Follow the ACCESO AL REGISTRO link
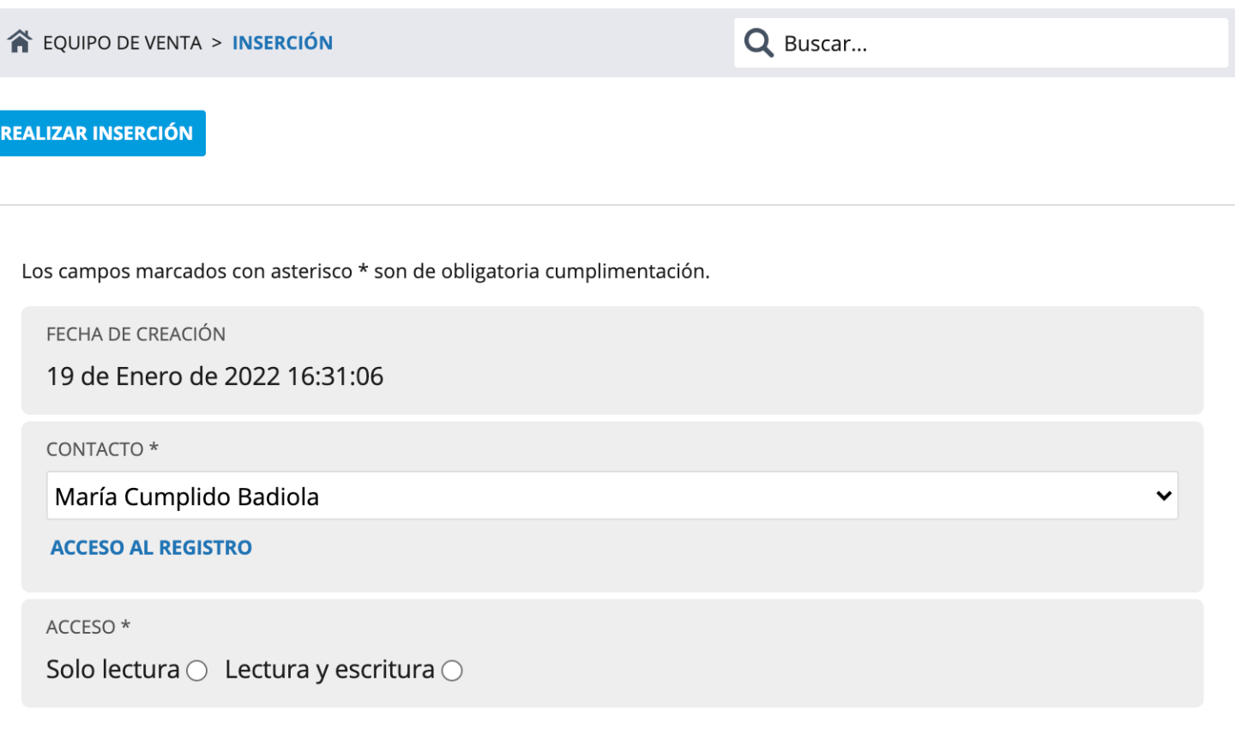This screenshot has width=1235, height=734. click(151, 548)
